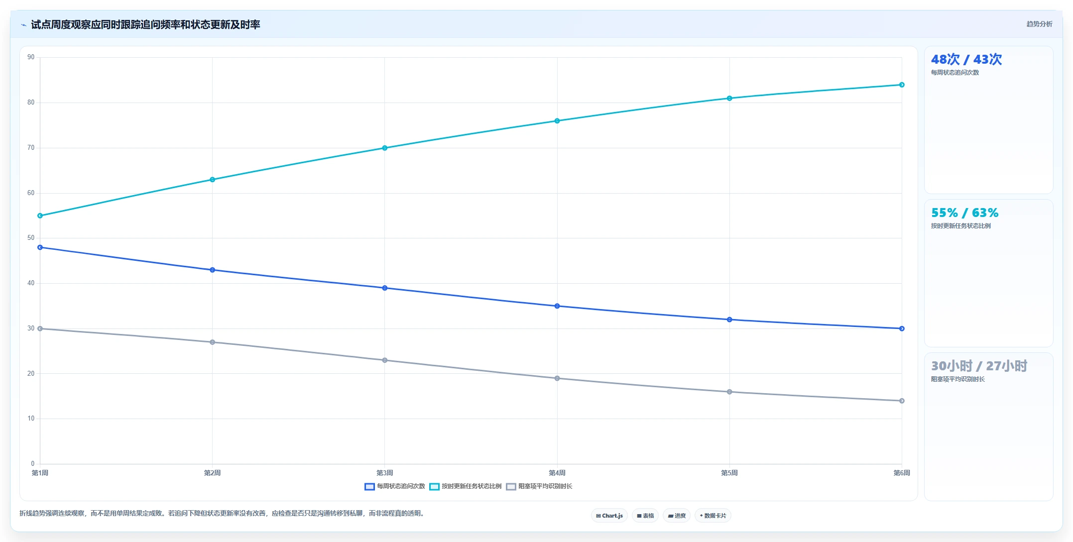Click the 20 y-axis tick label

click(31, 374)
